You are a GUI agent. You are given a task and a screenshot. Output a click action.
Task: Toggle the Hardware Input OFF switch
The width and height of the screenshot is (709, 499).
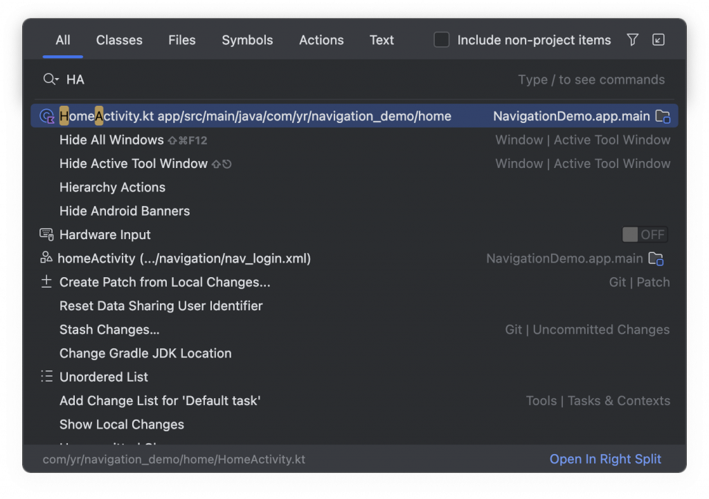[x=645, y=235]
